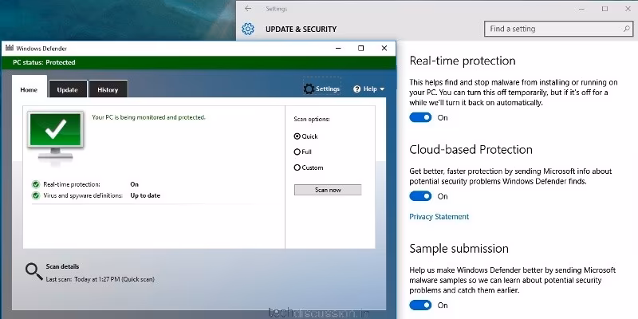
Task: Expand the Help dropdown arrow
Action: pyautogui.click(x=382, y=89)
